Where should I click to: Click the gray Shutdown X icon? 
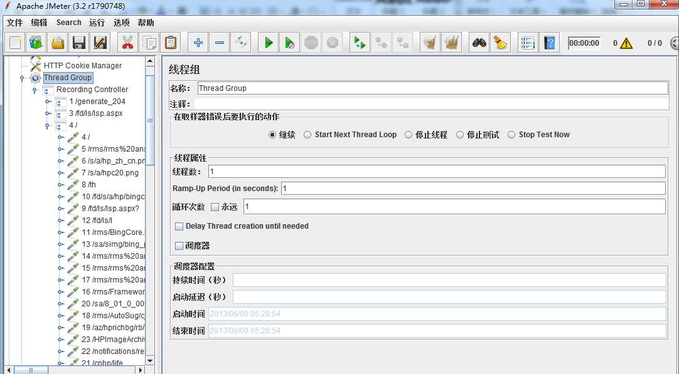click(x=332, y=43)
